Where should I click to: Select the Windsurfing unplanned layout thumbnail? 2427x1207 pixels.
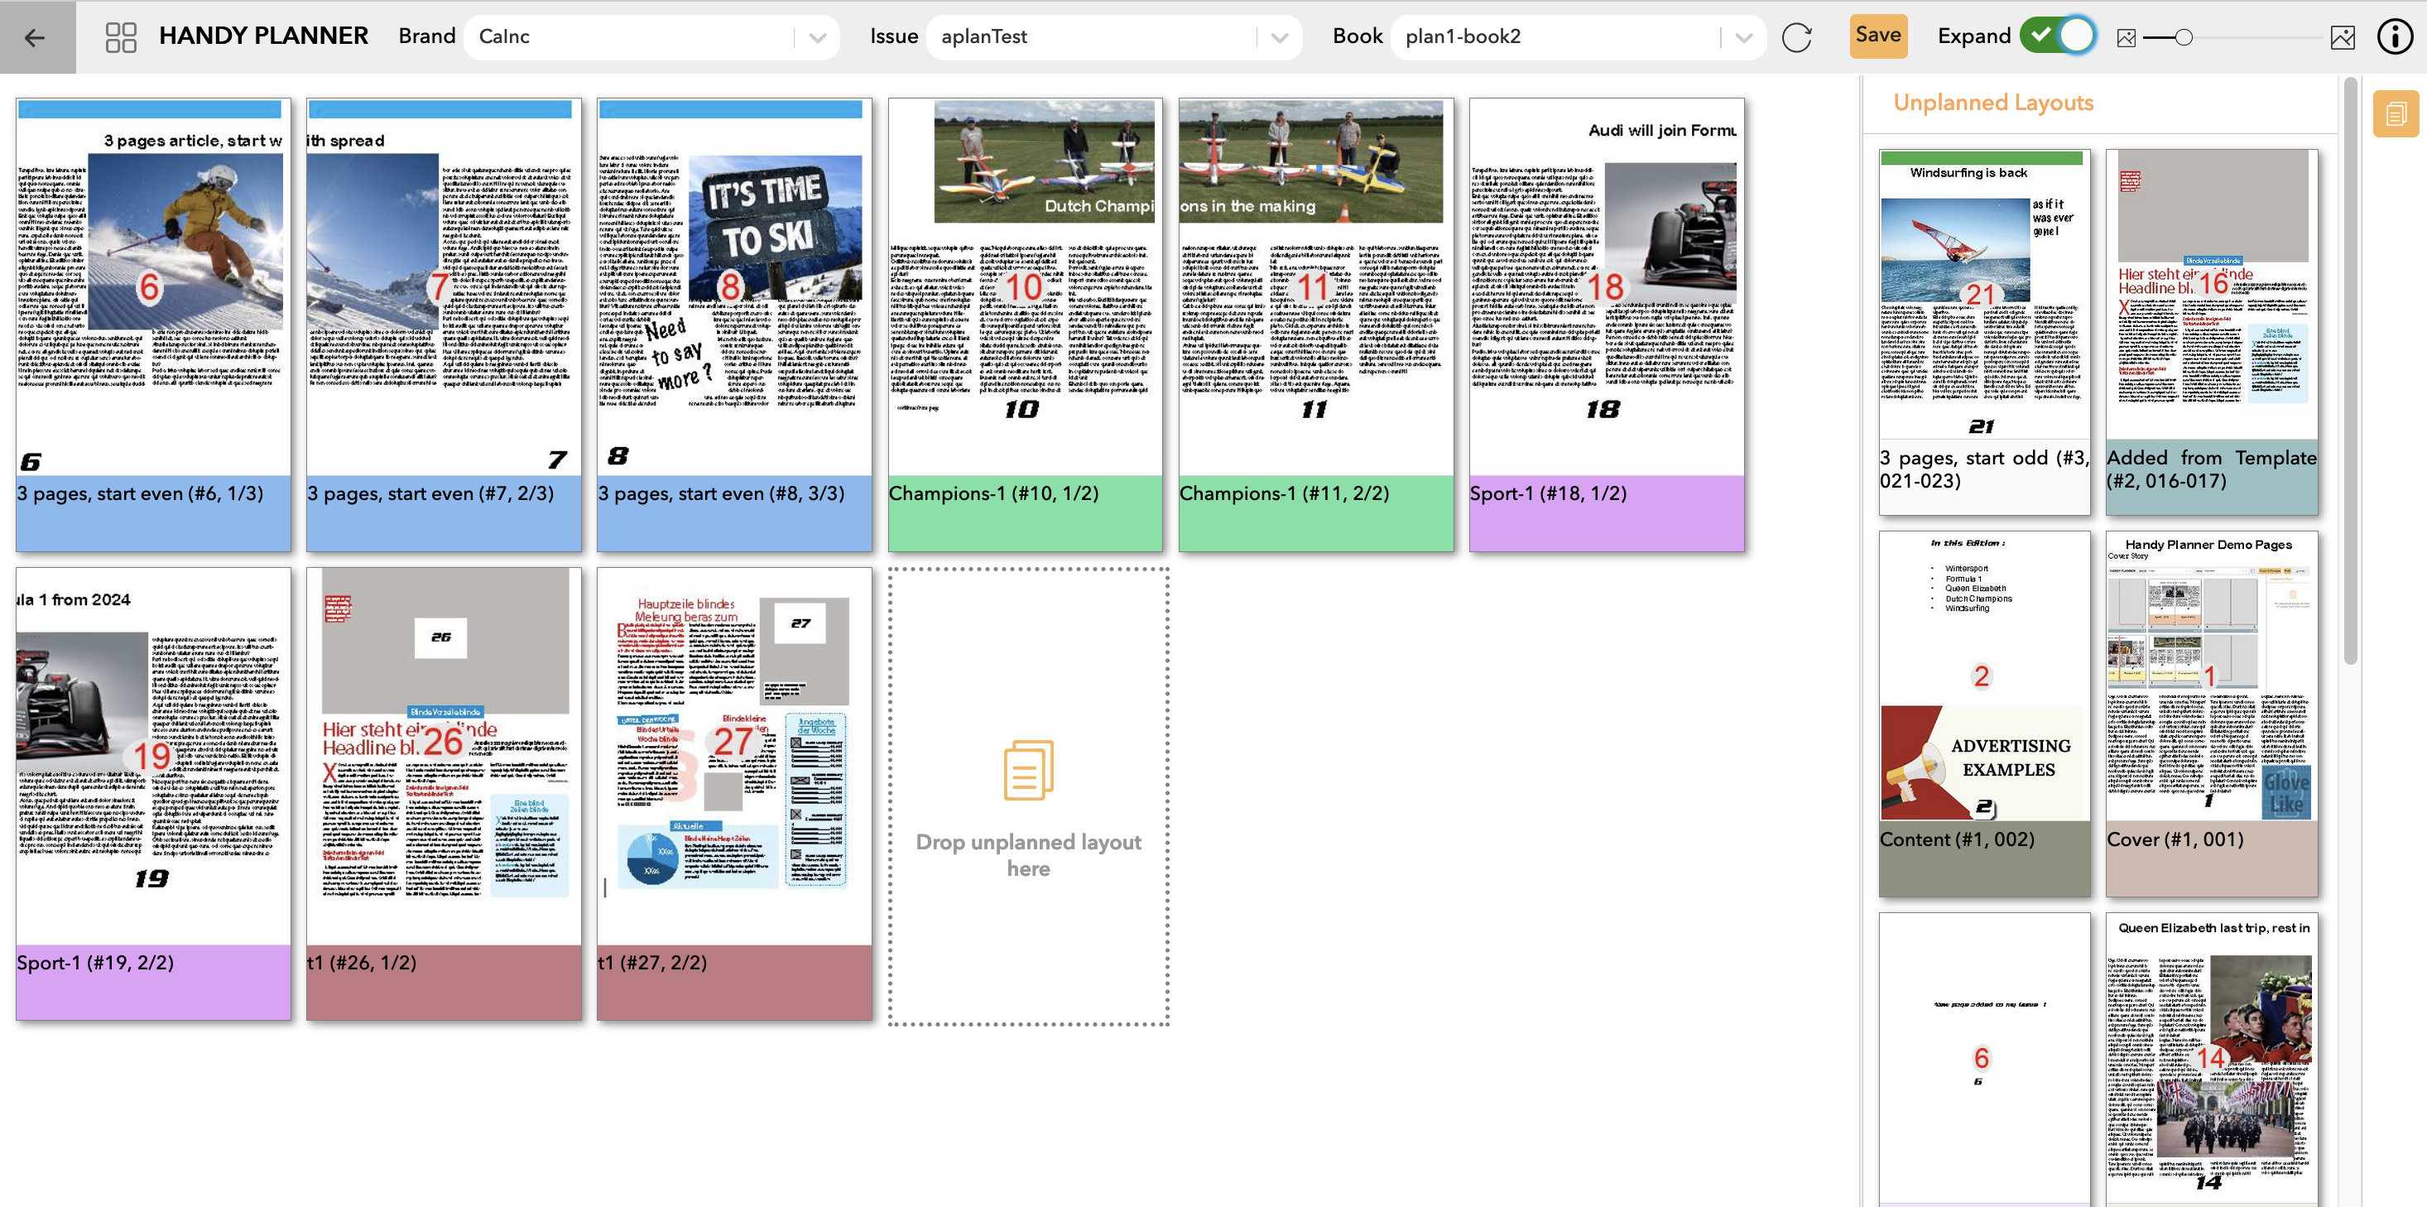(1983, 292)
